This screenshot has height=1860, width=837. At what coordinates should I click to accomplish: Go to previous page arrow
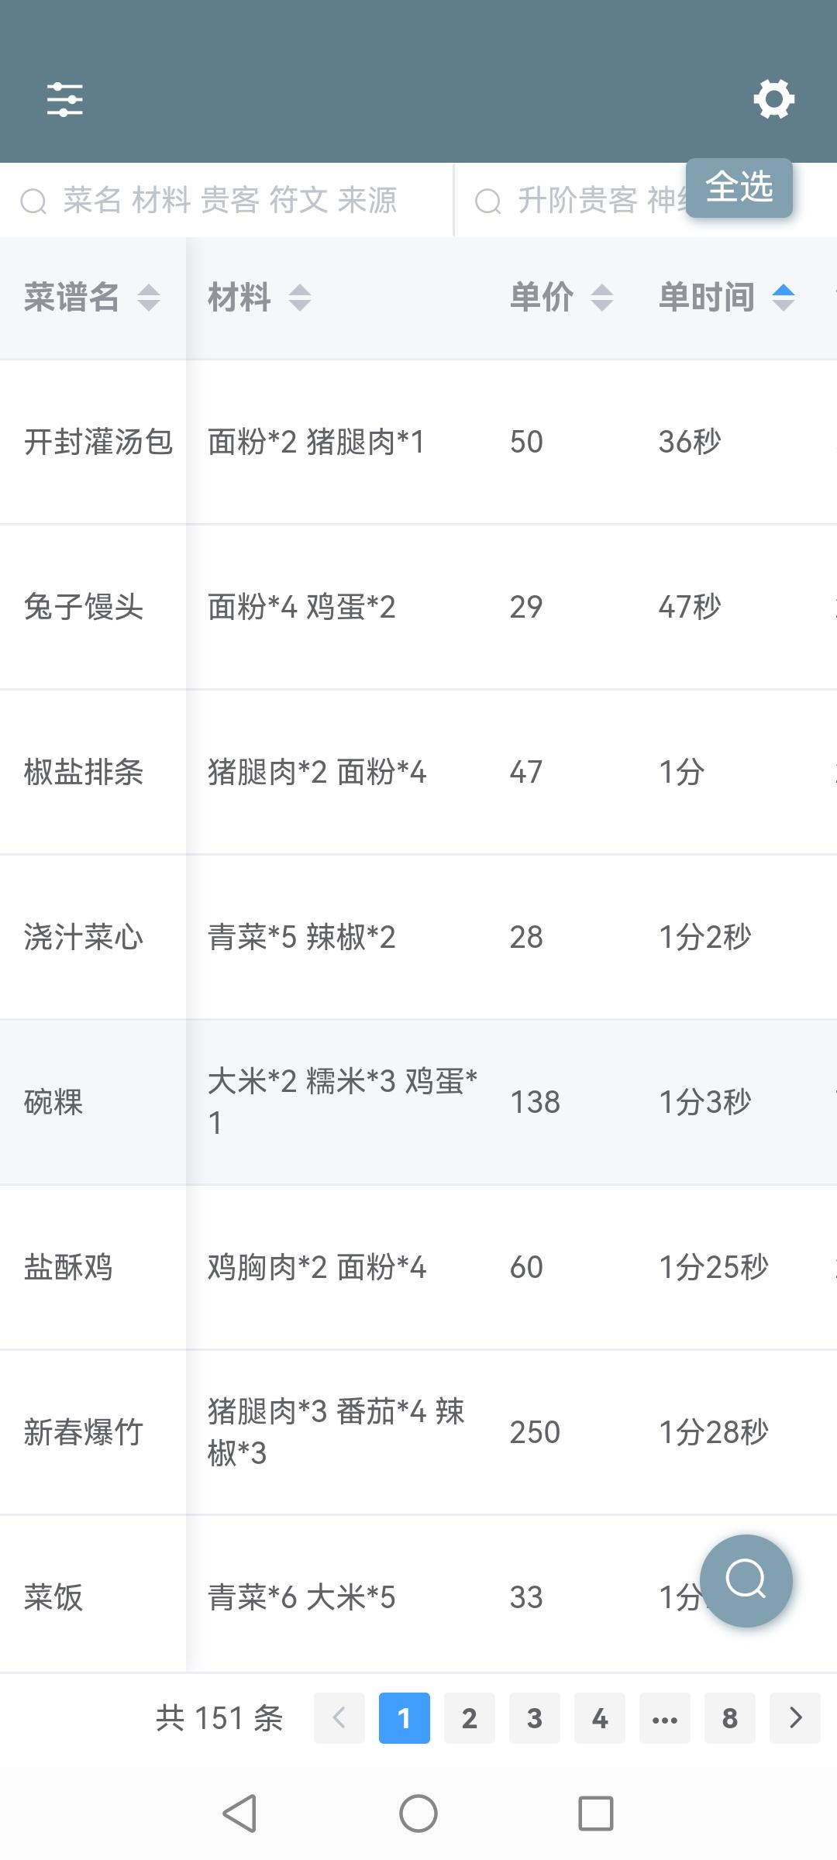tap(339, 1718)
